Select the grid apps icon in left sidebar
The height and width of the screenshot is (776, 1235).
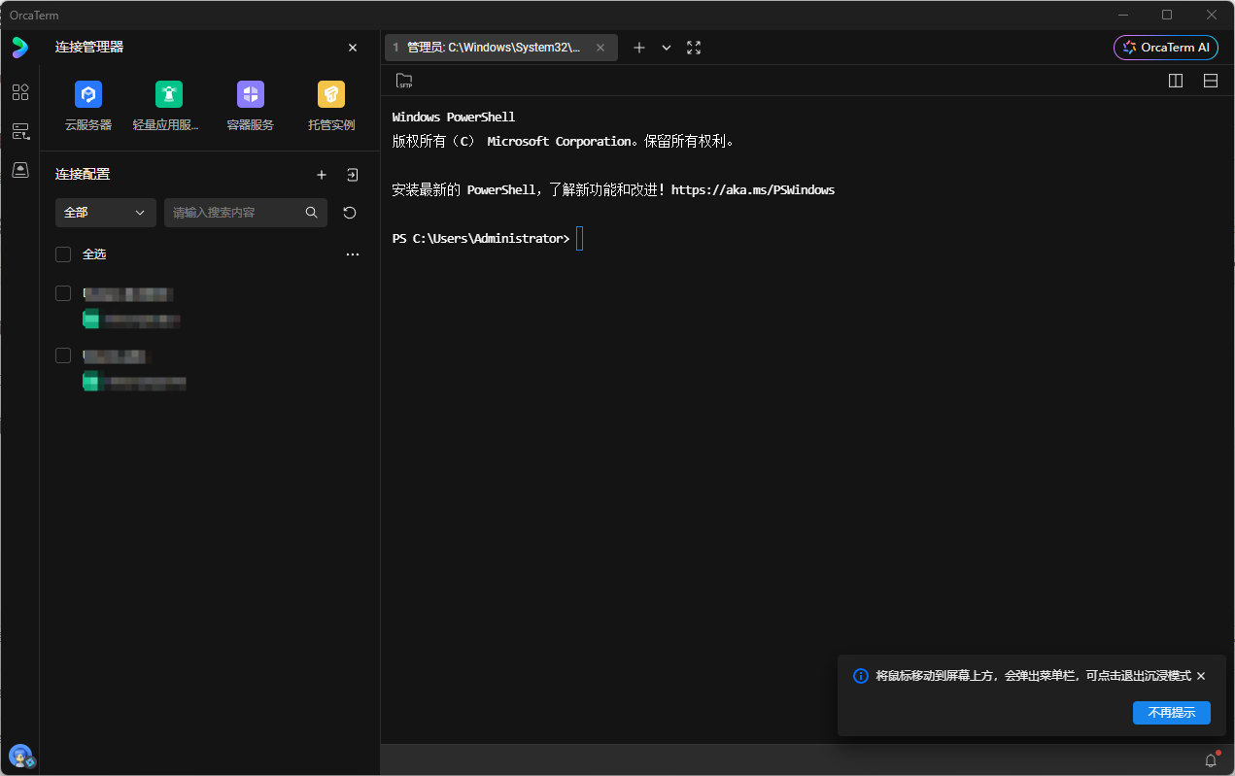(20, 92)
